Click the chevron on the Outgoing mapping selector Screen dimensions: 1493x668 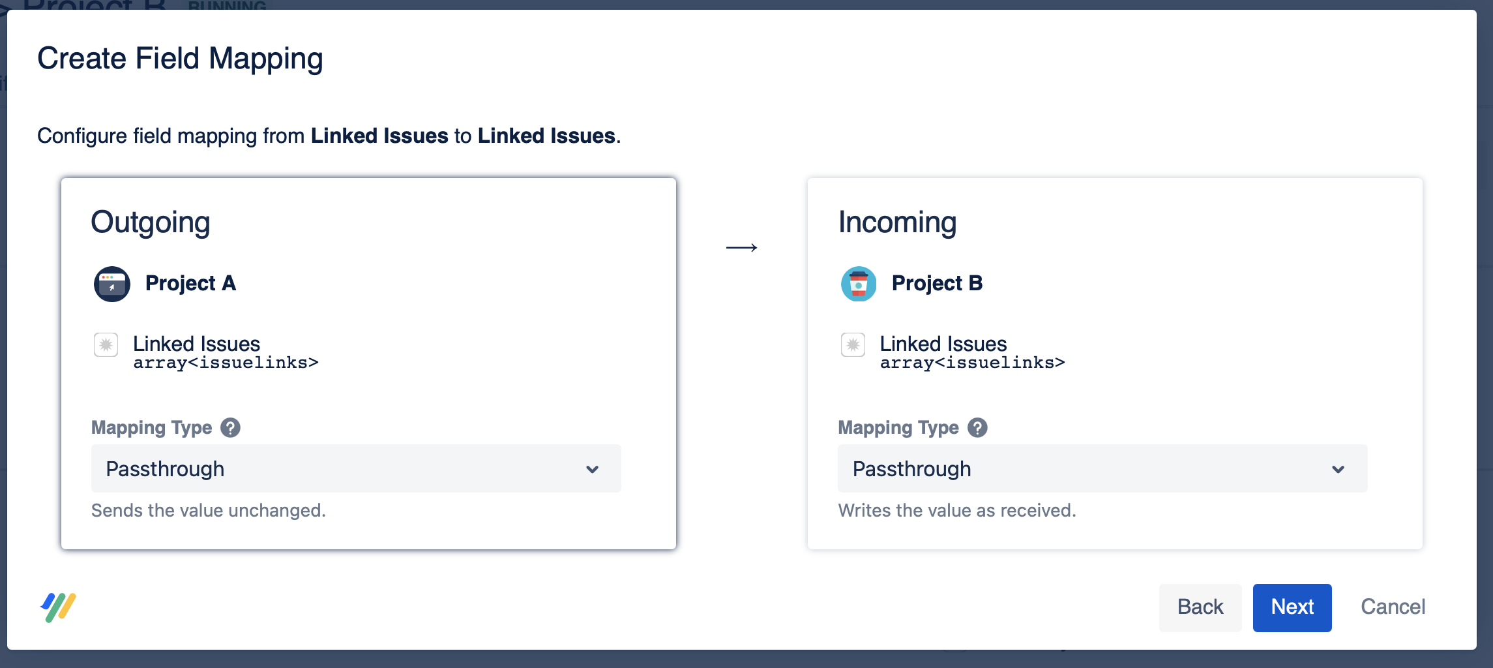(x=592, y=468)
